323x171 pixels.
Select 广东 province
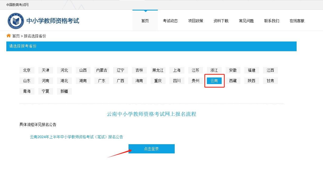point(102,81)
